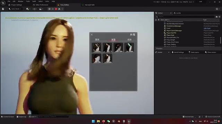Stop the play session with red button

pyautogui.click(x=56, y=9)
